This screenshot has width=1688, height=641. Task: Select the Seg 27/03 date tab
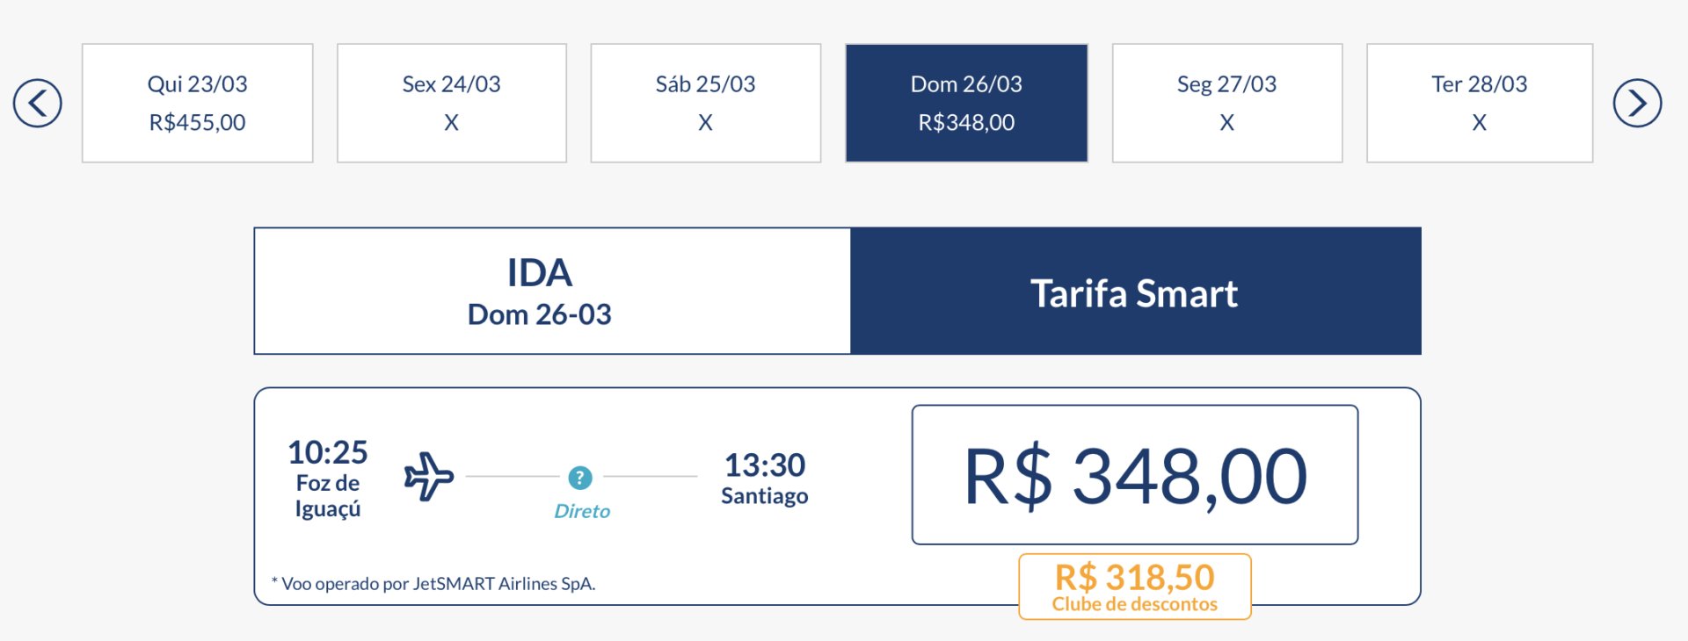click(x=1227, y=104)
